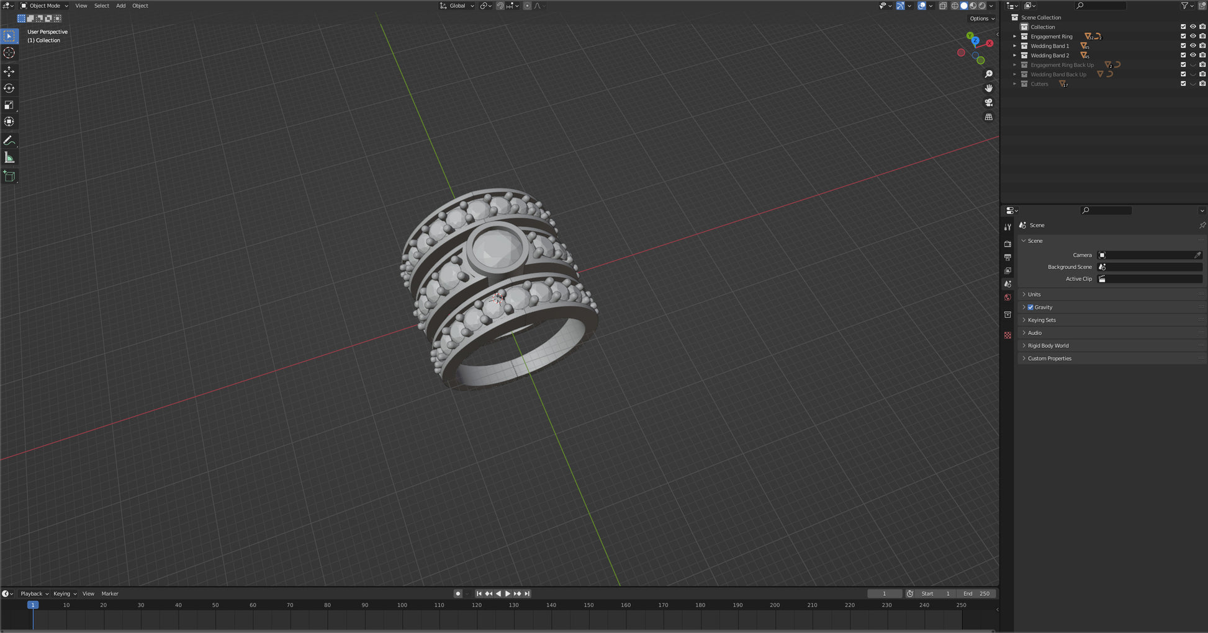Click the viewport zoom magnifier icon
Screen dimensions: 1208x633
[x=989, y=74]
